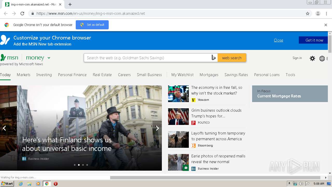The image size is (332, 187).
Task: Click the Bing search icon
Action: [x=214, y=58]
